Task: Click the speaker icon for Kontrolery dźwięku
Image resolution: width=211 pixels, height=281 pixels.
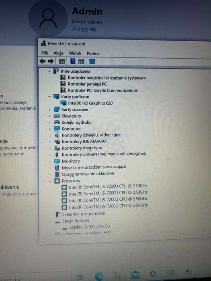Action: coord(57,135)
